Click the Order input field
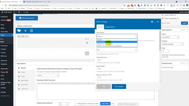189x106 pixels. coord(165,51)
